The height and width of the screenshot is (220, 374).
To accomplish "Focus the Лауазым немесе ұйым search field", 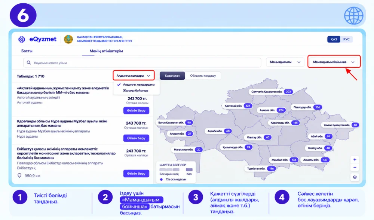I will tap(142, 62).
